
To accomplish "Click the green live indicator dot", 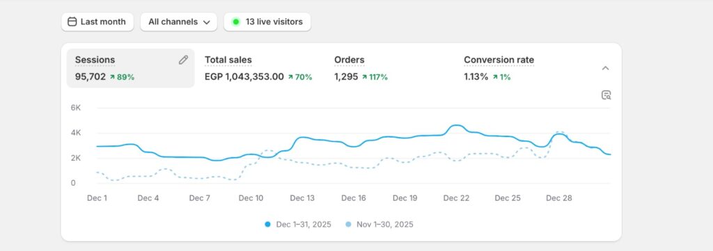I will 235,22.
